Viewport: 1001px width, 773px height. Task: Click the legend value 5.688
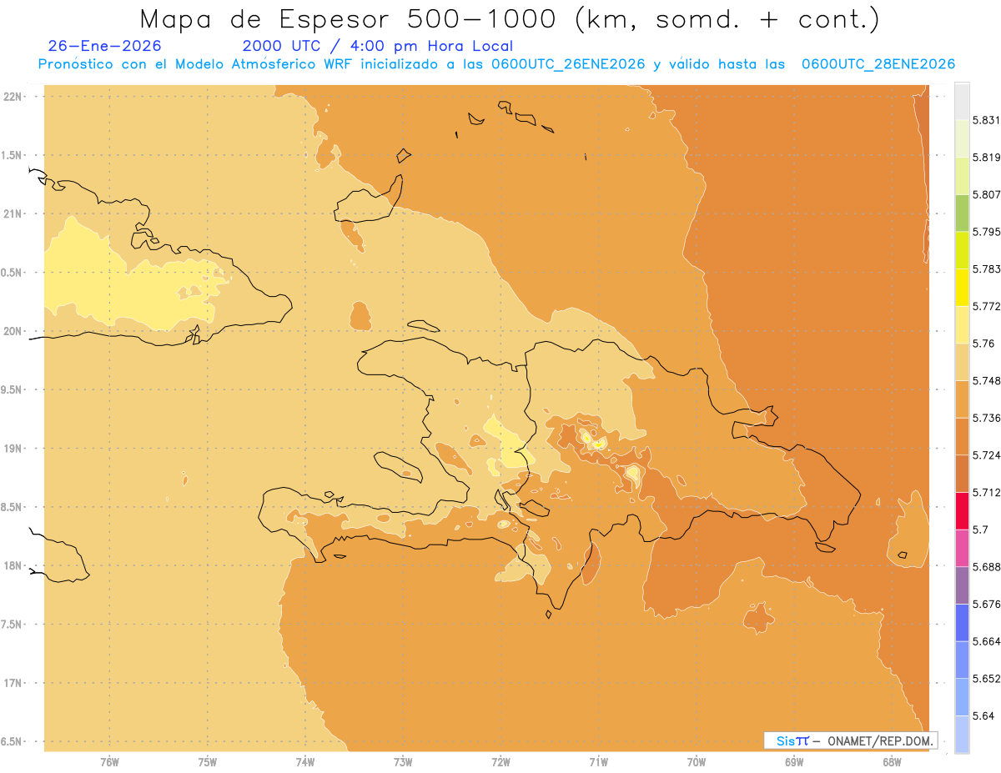point(986,567)
